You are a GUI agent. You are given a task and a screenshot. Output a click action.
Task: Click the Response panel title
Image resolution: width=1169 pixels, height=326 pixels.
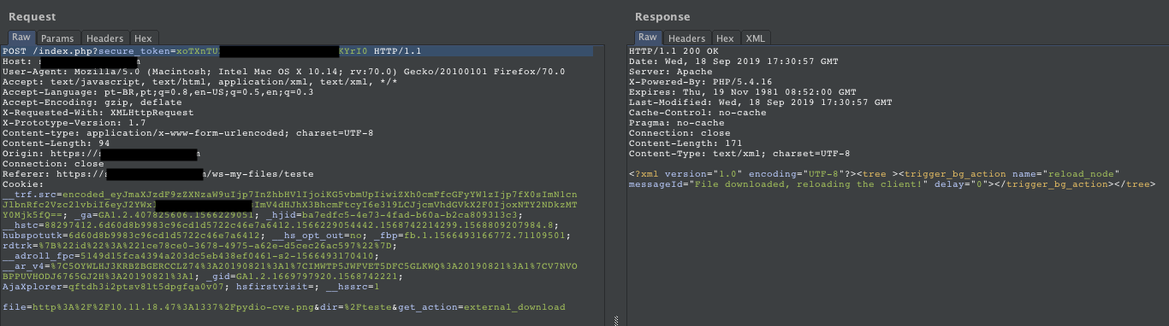click(662, 16)
